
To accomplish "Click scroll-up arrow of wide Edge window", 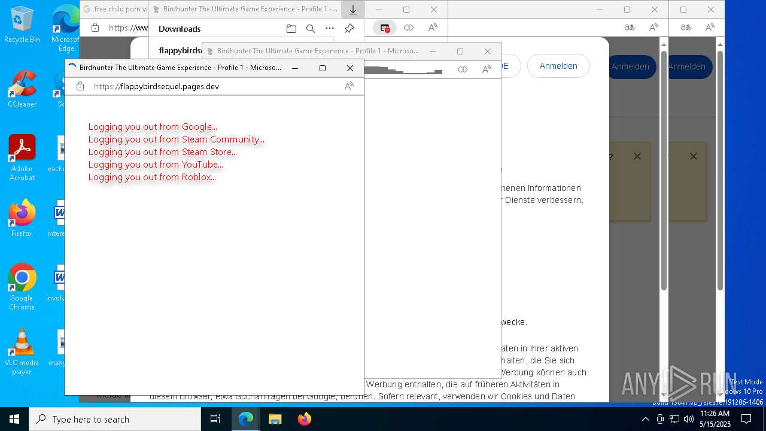I will (664, 44).
